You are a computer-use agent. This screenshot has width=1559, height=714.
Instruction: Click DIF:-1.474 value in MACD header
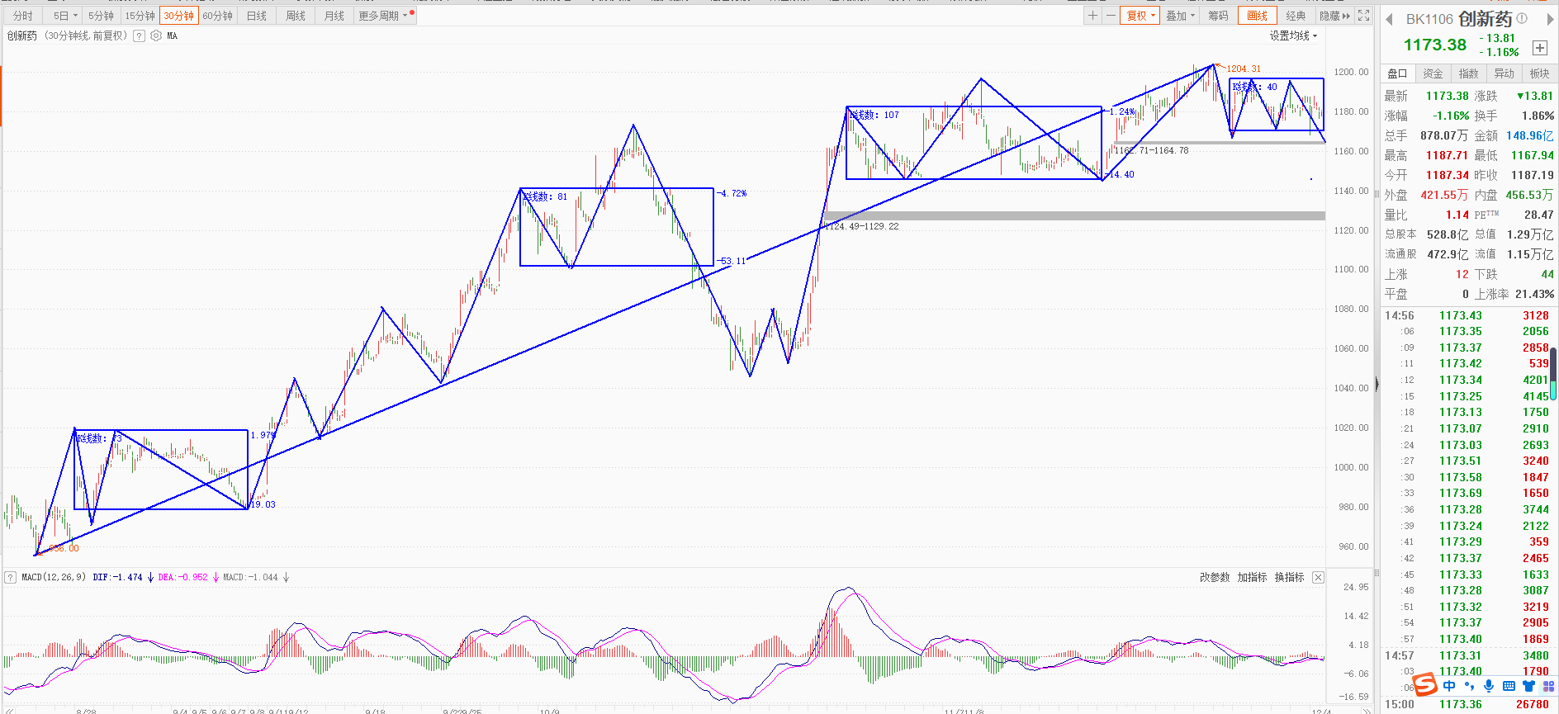pos(118,577)
